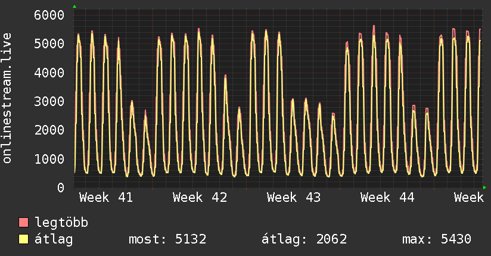Click the 6000 y-axis value
491x256 pixels.
pyautogui.click(x=49, y=15)
